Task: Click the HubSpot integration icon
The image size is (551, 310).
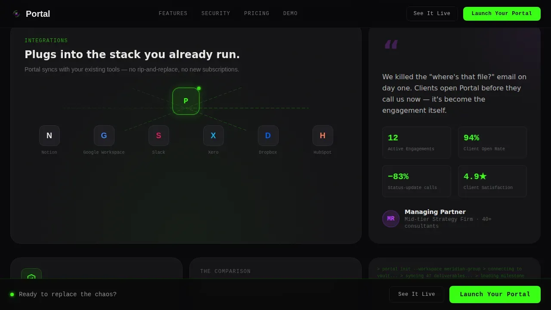Action: (323, 136)
